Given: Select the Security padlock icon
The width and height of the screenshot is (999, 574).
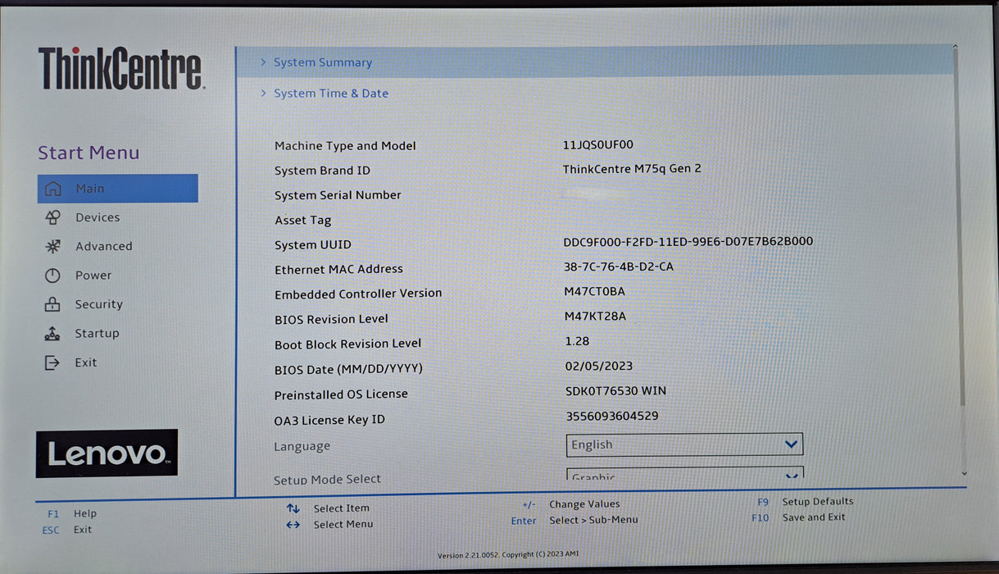Looking at the screenshot, I should point(52,304).
